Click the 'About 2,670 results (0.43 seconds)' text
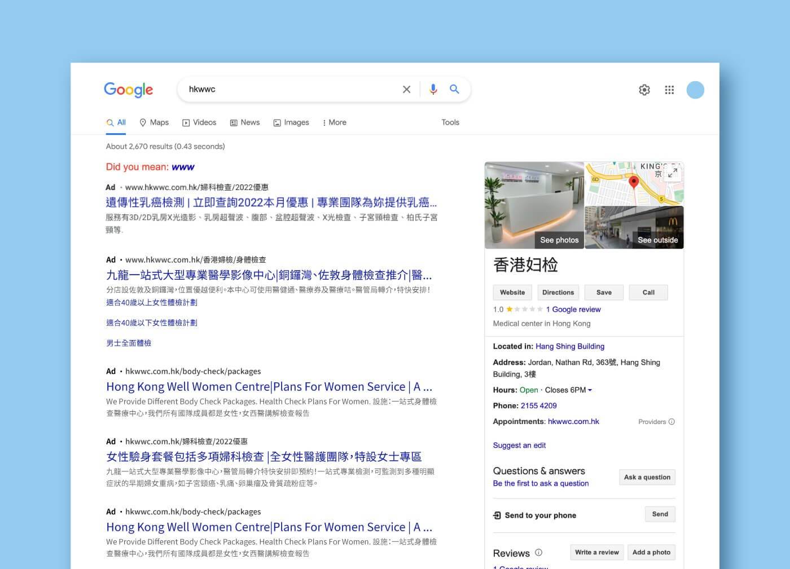This screenshot has height=569, width=790. 165,146
